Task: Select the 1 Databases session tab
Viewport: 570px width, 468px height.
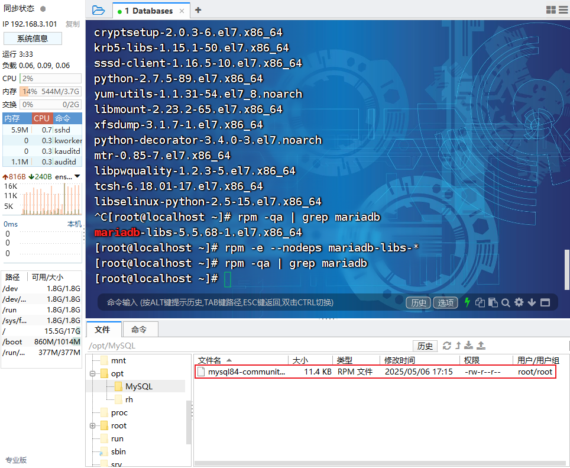Action: (x=148, y=11)
